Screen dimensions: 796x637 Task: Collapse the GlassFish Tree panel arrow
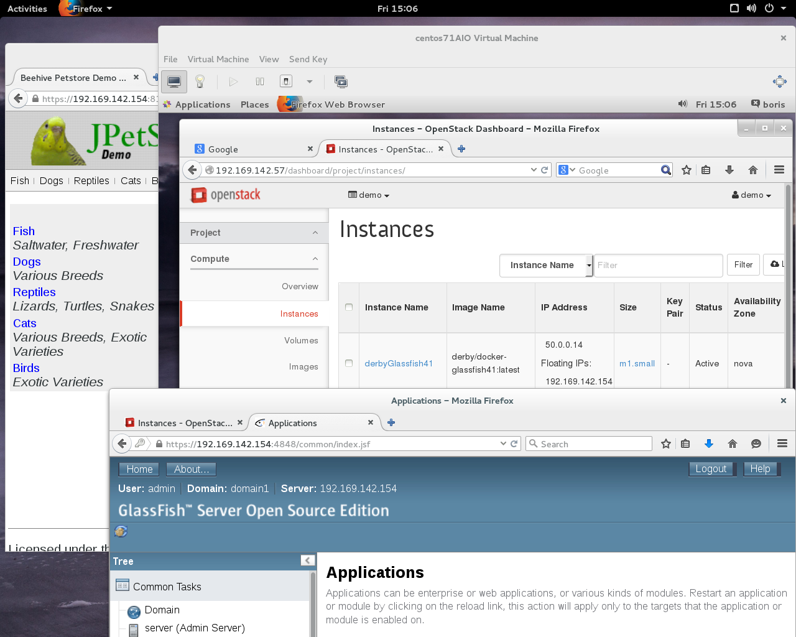click(x=307, y=560)
